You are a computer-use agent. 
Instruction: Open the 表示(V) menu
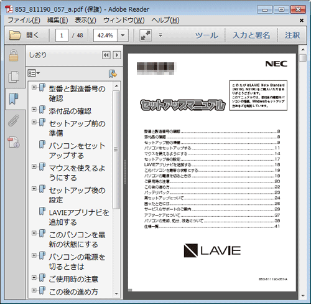click(x=85, y=20)
